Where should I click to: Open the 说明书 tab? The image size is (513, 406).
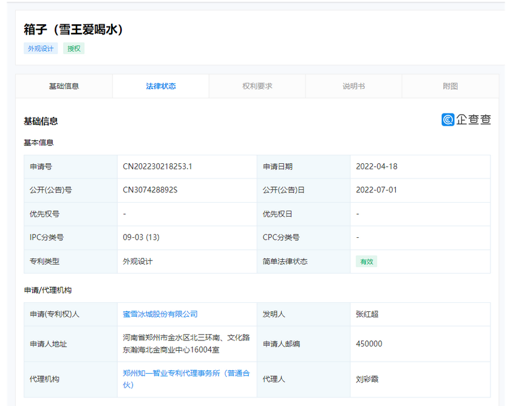pos(354,86)
